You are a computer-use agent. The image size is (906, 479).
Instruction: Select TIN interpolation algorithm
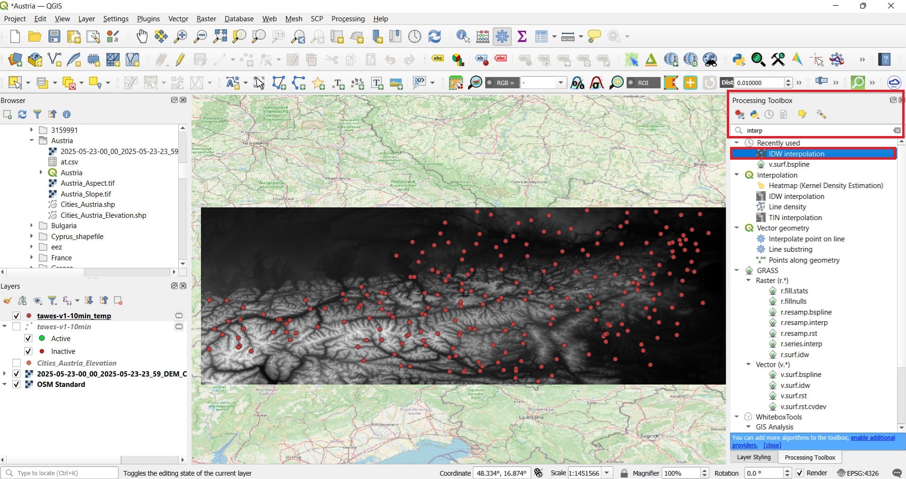(795, 217)
